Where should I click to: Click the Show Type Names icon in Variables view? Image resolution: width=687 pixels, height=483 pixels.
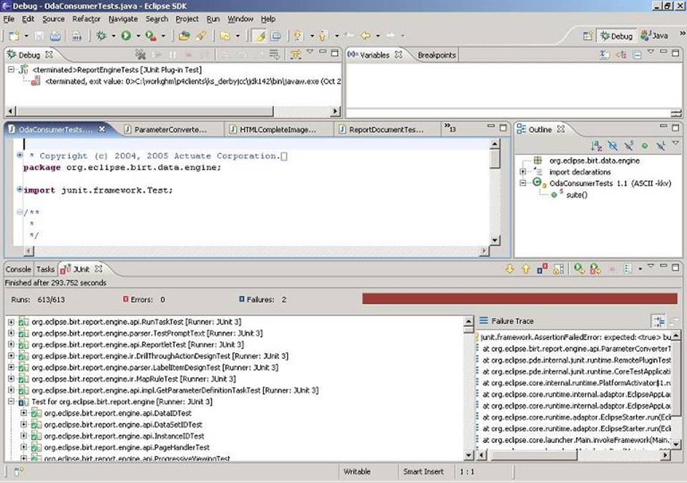coord(605,55)
